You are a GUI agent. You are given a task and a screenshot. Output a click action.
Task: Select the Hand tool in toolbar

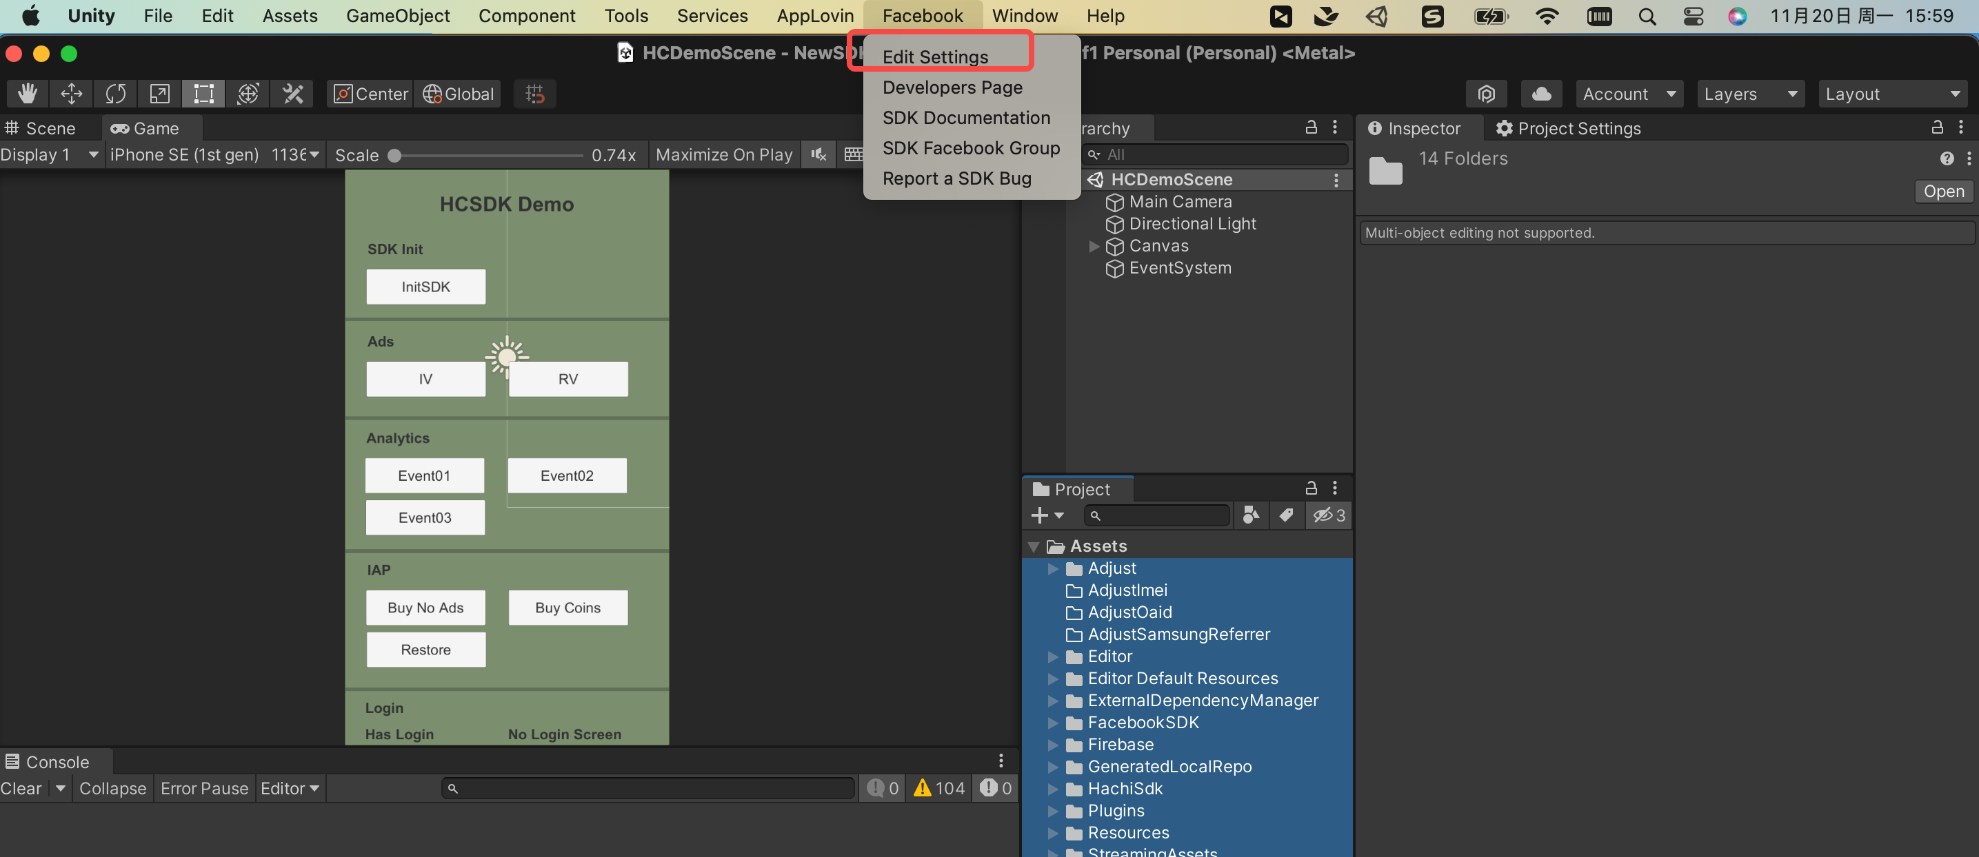pos(28,94)
